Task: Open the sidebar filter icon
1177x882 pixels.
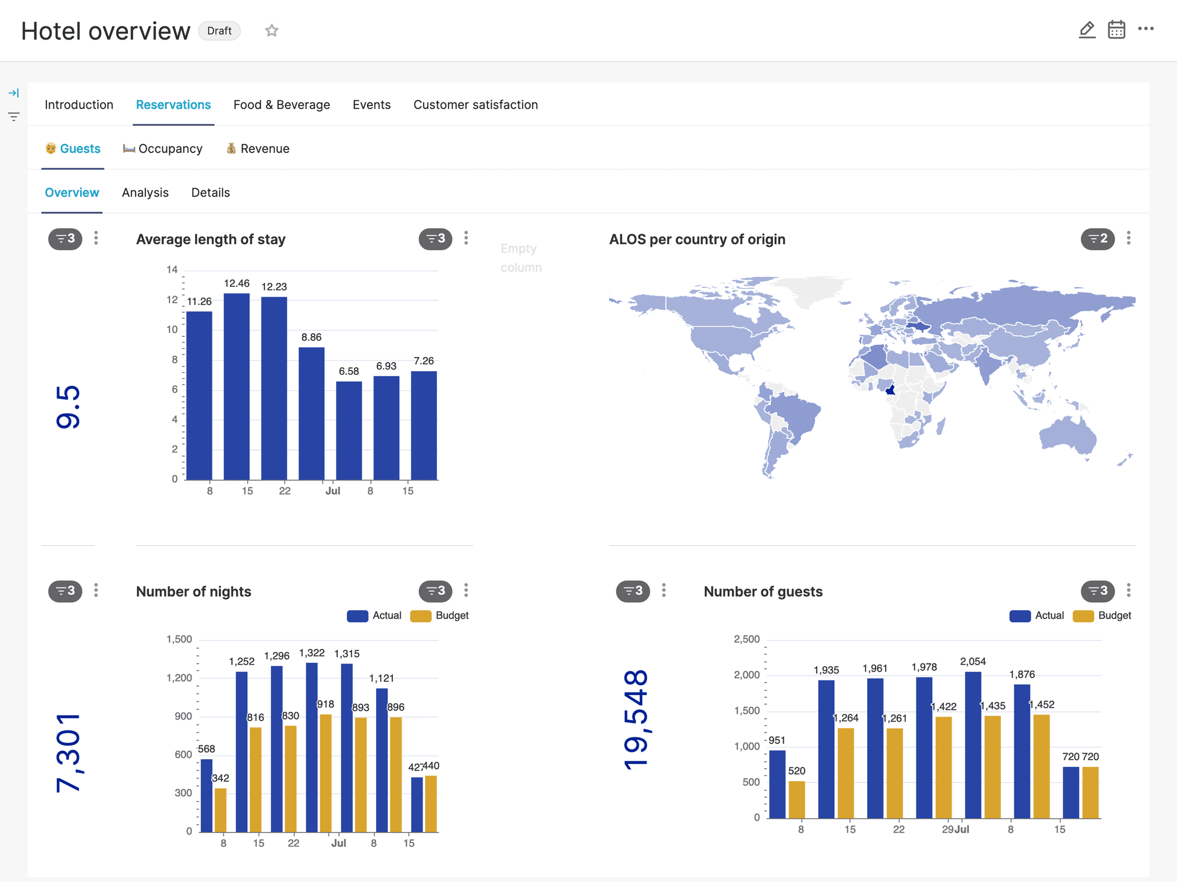Action: (14, 117)
